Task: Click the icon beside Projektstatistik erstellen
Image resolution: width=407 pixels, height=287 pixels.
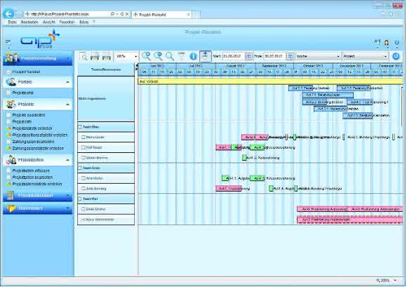Action: [x=8, y=128]
